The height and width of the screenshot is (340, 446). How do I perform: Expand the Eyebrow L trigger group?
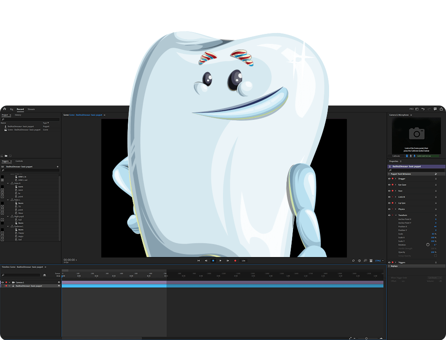click(7, 226)
